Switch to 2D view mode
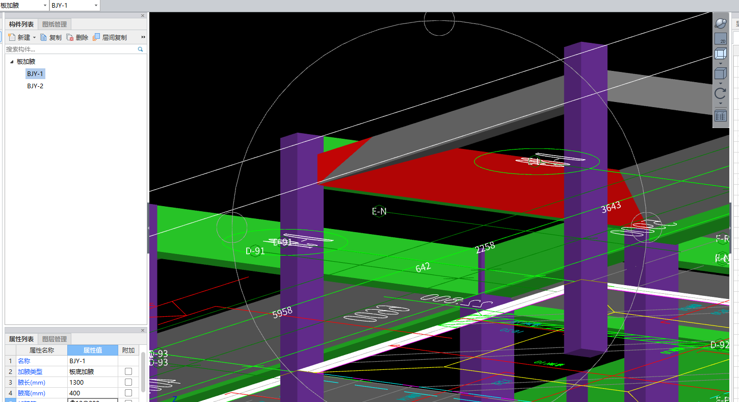The image size is (739, 402). click(720, 39)
